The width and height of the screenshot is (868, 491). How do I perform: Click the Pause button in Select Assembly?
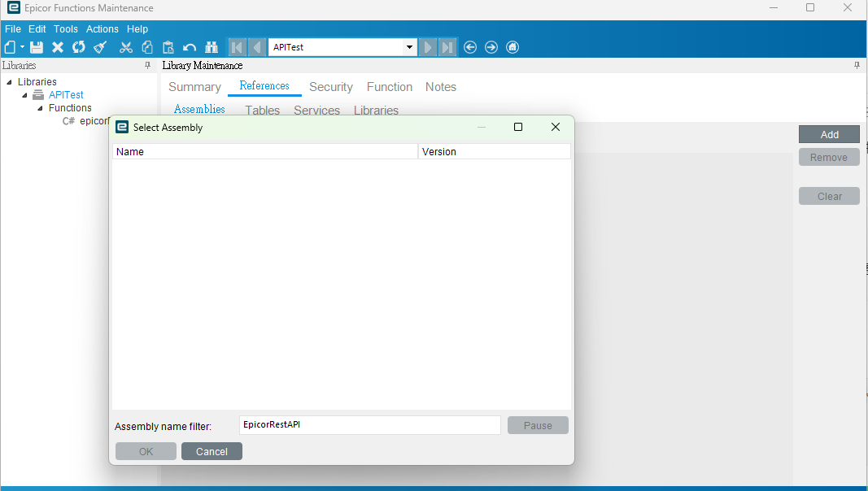[x=538, y=425]
